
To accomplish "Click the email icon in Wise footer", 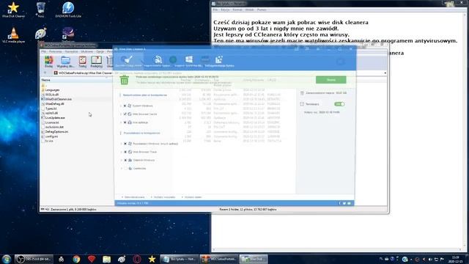I will (349, 203).
